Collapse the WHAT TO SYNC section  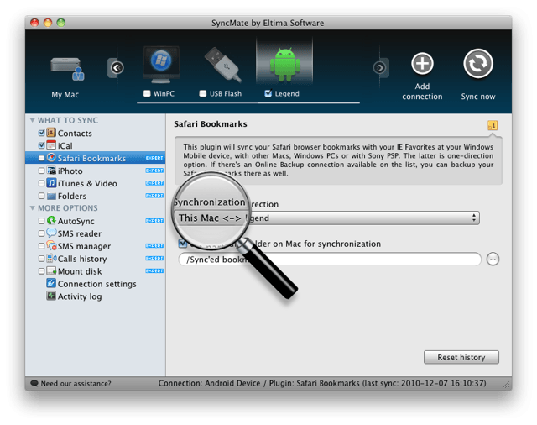tap(33, 121)
